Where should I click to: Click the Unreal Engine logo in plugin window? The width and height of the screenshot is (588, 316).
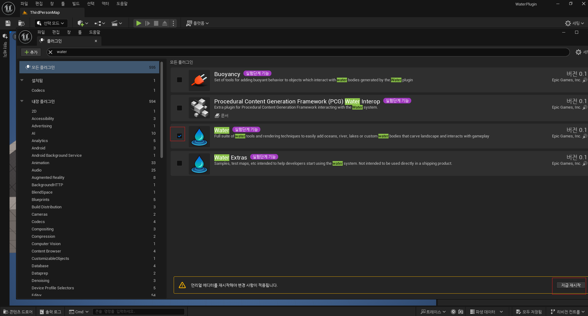point(26,37)
